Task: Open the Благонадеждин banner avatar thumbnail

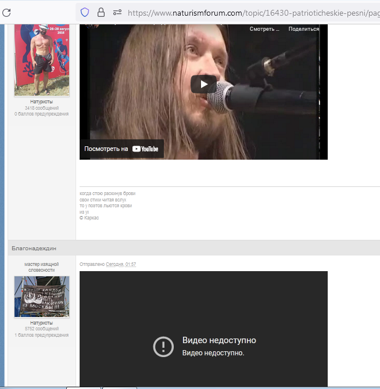Action: [x=42, y=297]
